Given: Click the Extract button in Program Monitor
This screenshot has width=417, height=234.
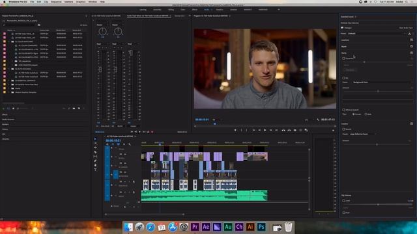Looking at the screenshot, I should point(289,130).
